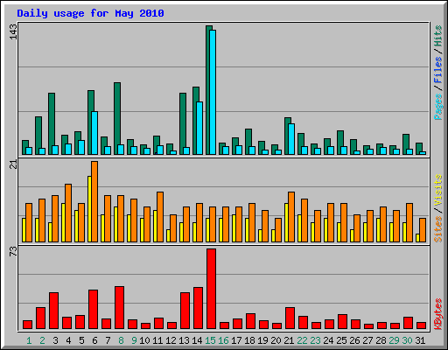Click day 3 on the x-axis
The image size is (448, 350).
55,340
